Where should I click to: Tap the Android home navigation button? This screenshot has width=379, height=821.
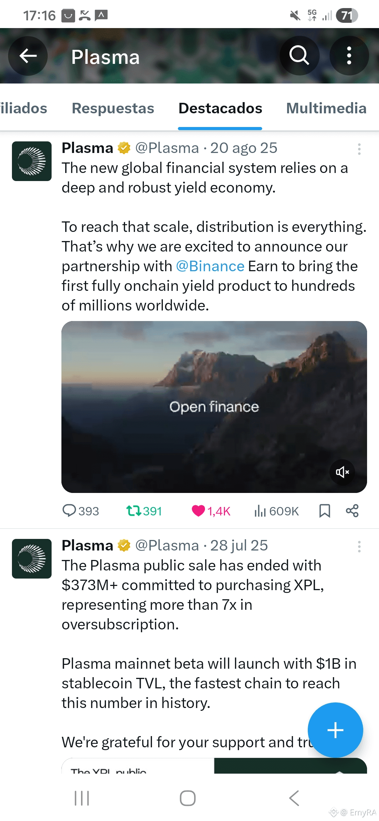pyautogui.click(x=188, y=798)
